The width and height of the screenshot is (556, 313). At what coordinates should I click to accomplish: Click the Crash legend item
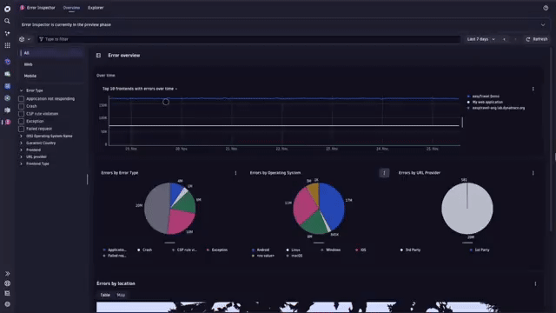[x=145, y=250]
